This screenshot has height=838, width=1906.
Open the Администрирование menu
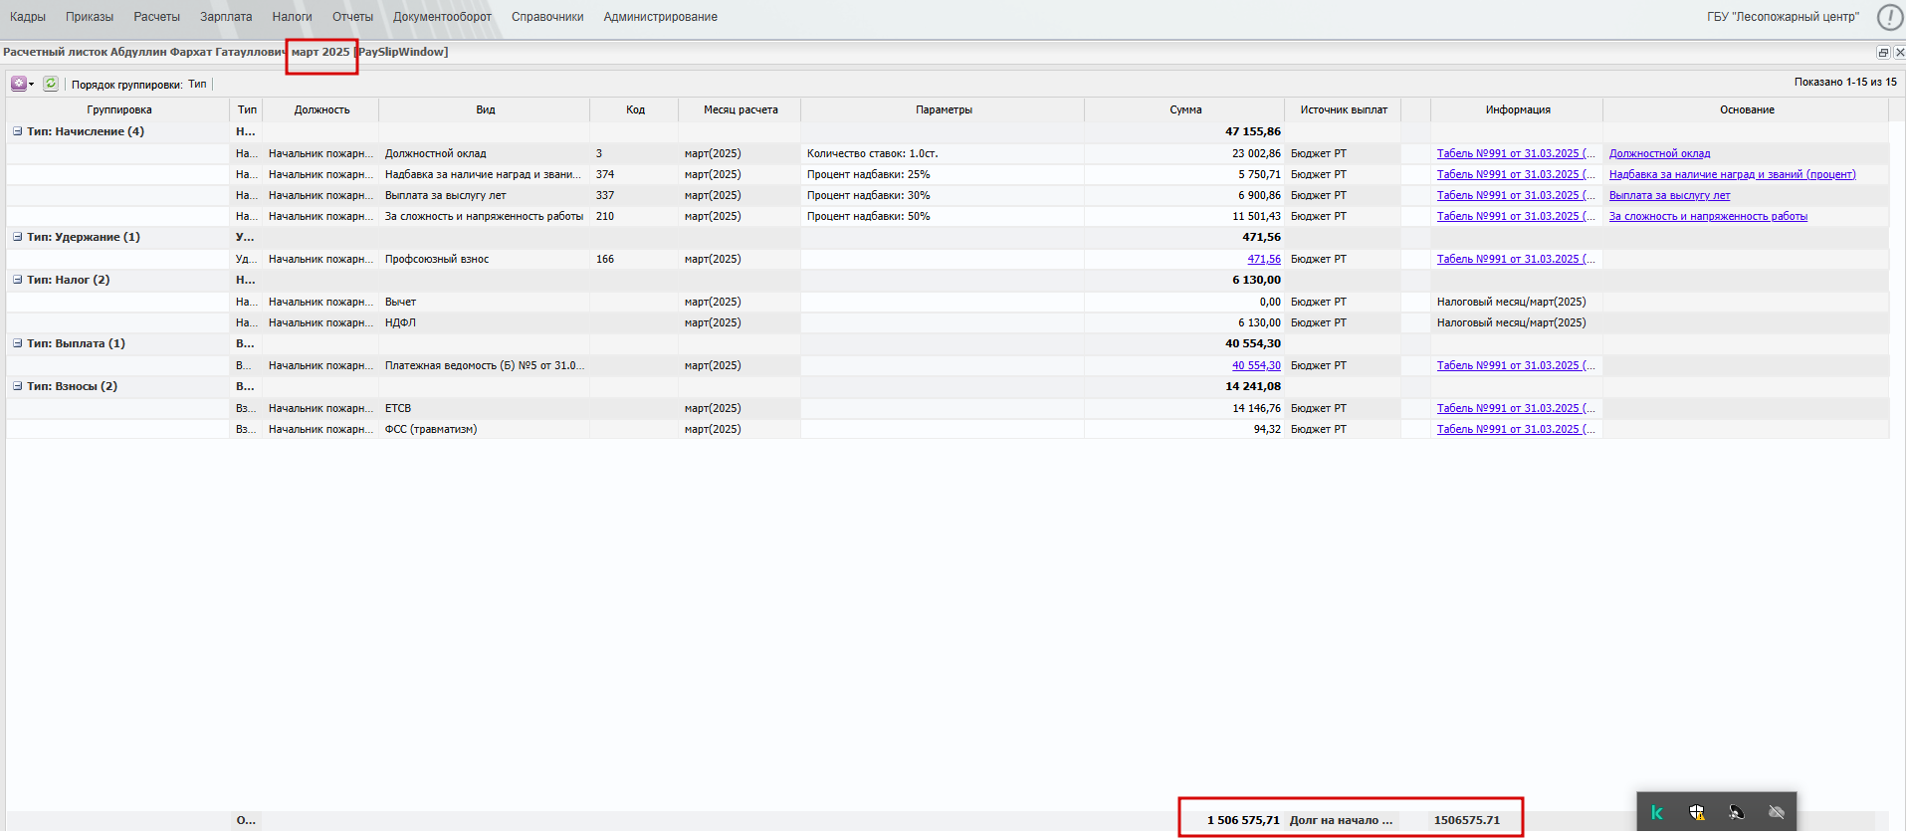point(660,17)
